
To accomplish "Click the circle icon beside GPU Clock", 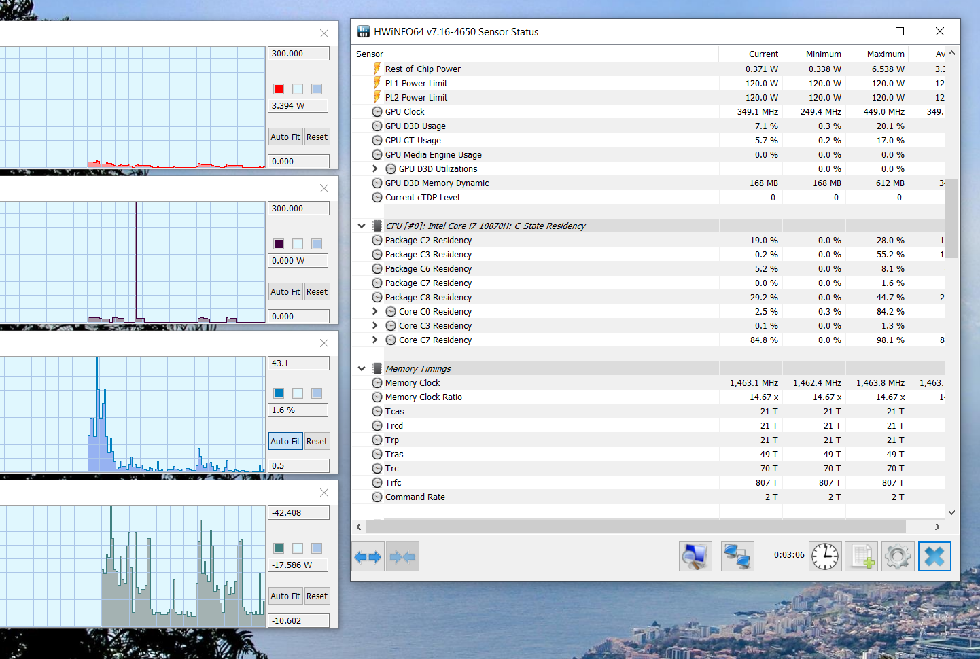I will pos(377,111).
